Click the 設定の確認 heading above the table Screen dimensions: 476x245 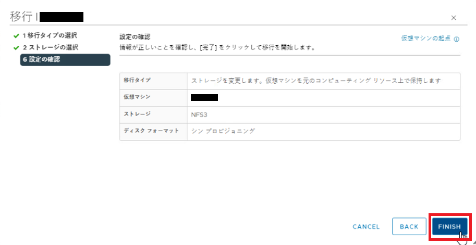click(135, 37)
